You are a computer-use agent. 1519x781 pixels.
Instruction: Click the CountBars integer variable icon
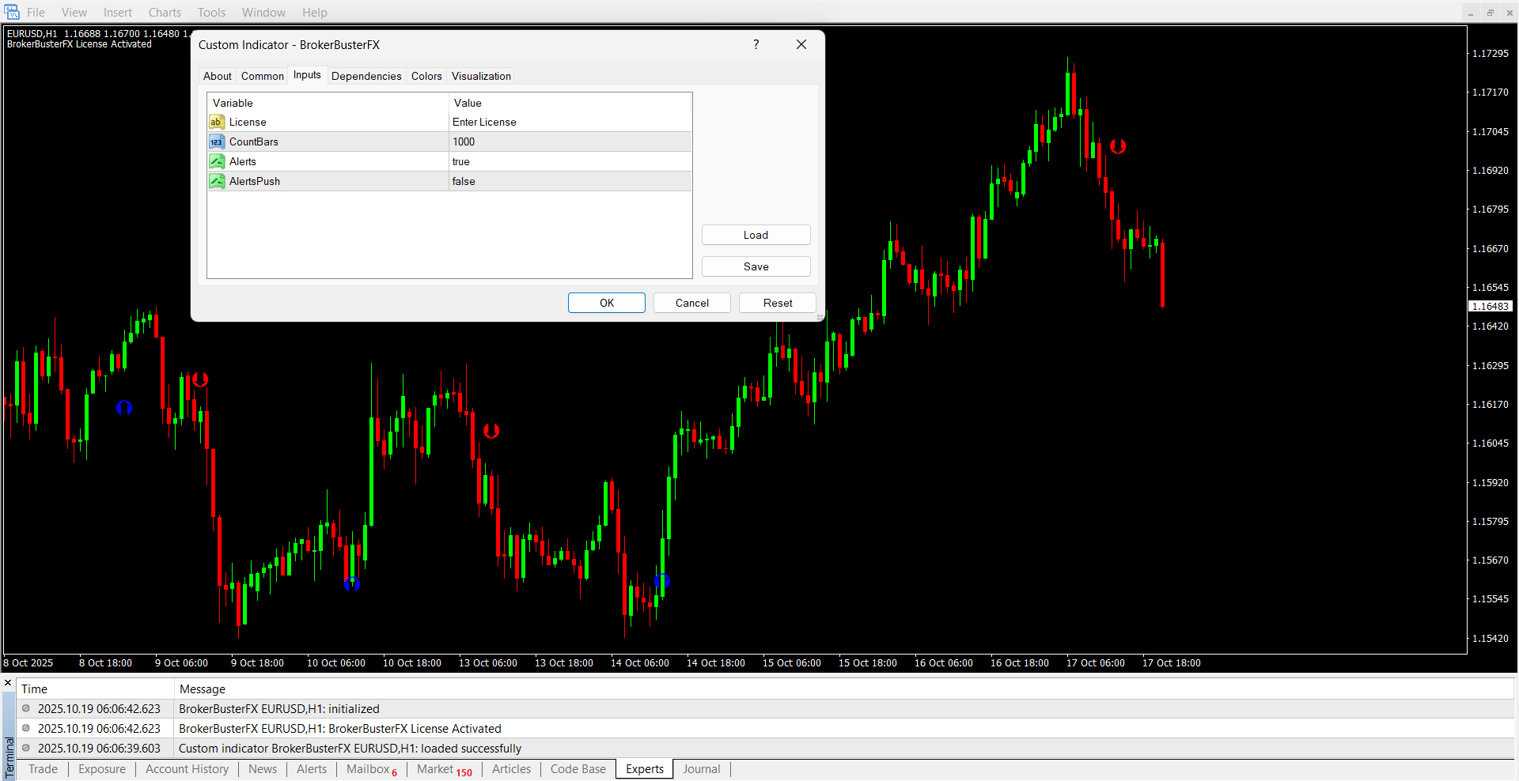[217, 141]
